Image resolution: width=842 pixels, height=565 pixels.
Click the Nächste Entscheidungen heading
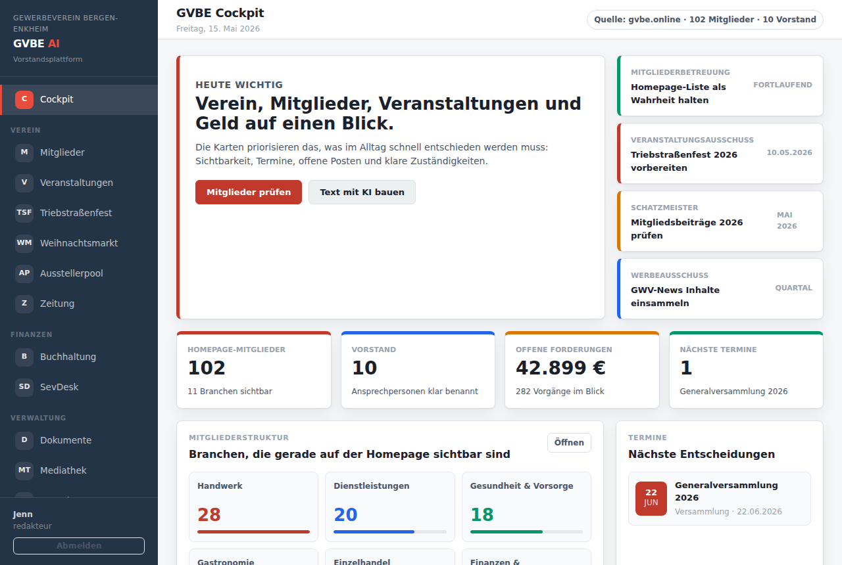click(701, 454)
